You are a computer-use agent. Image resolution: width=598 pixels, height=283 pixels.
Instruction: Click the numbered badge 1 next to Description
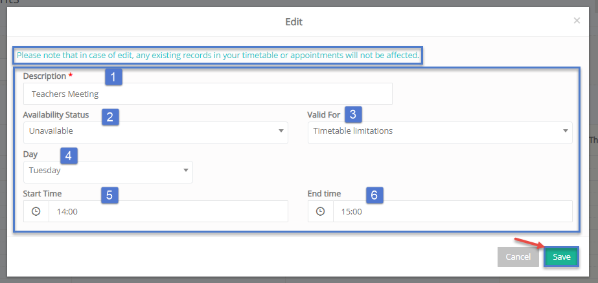113,78
